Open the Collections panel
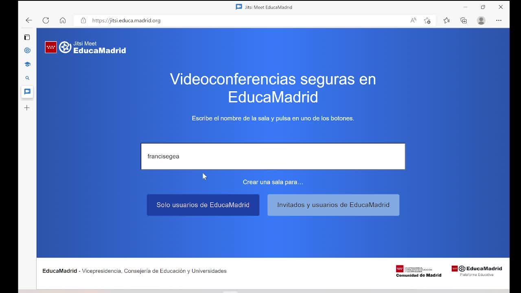This screenshot has height=293, width=521. tap(464, 20)
